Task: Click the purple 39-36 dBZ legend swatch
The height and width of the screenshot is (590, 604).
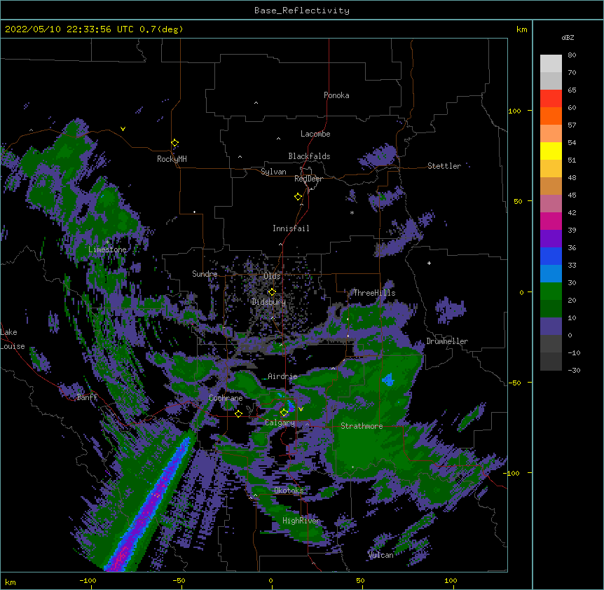Action: click(551, 238)
